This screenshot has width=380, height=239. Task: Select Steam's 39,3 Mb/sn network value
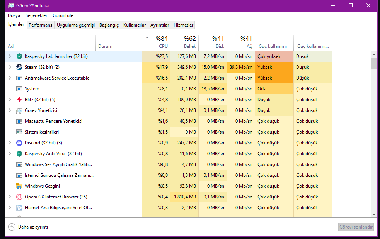(x=241, y=67)
